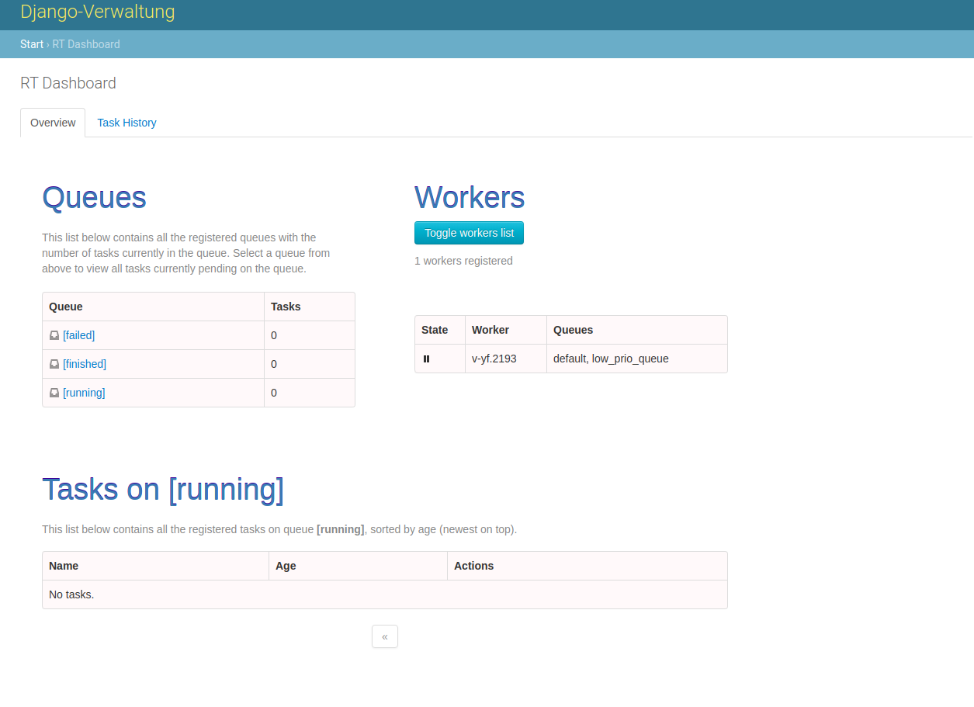Click the task count for [running] queue

point(274,393)
